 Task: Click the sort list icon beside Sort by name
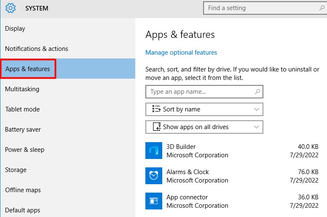pyautogui.click(x=156, y=109)
